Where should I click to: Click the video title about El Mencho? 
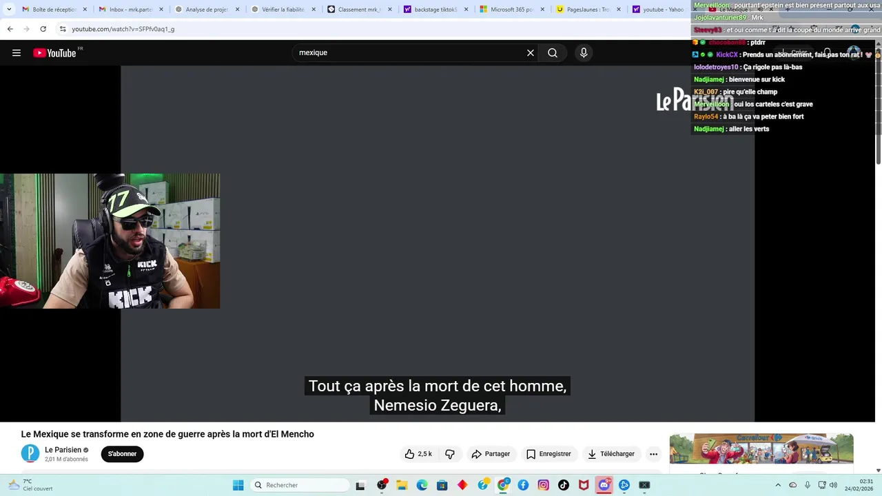[x=167, y=434]
